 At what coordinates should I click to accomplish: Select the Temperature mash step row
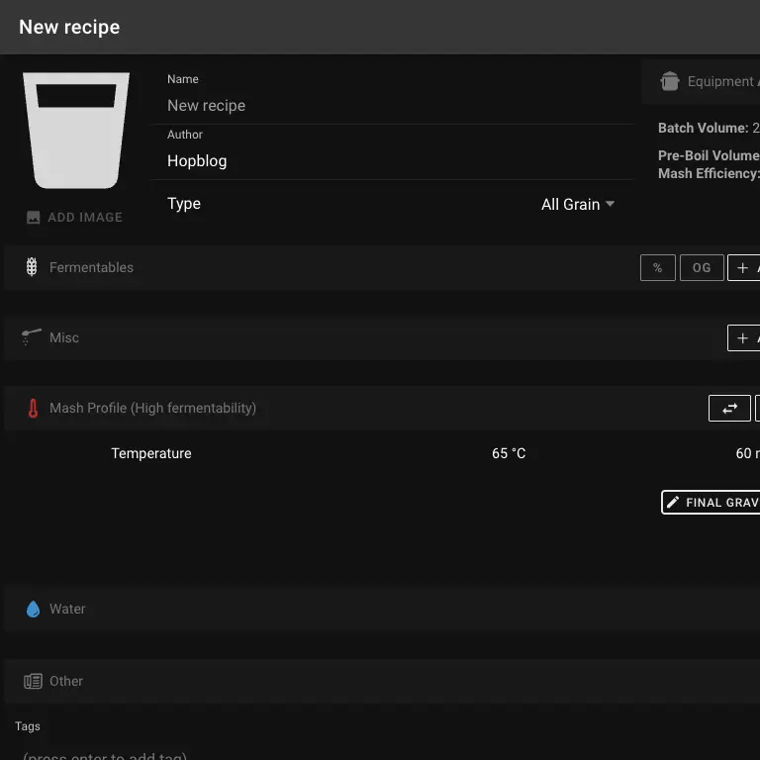pyautogui.click(x=151, y=453)
